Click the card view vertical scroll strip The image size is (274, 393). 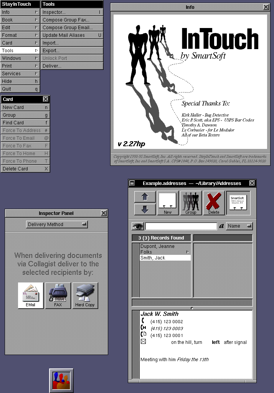click(x=136, y=344)
